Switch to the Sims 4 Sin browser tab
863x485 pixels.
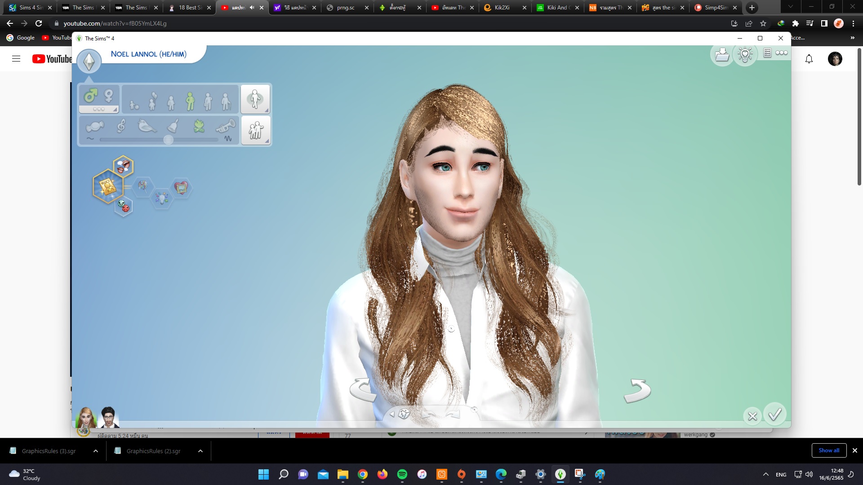pyautogui.click(x=31, y=8)
